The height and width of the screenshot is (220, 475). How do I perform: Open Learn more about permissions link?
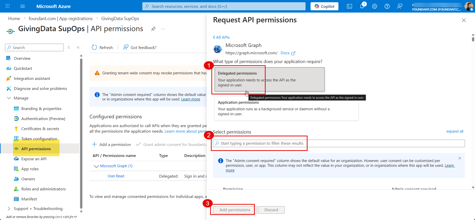[186, 131]
